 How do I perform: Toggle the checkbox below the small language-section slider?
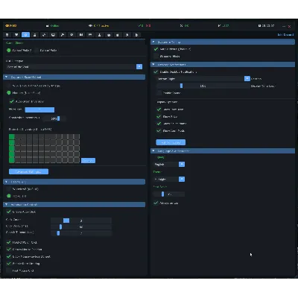click(x=156, y=203)
